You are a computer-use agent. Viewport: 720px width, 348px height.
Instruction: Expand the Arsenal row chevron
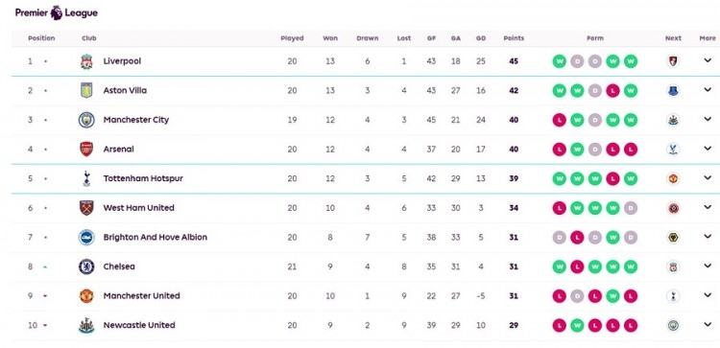[708, 149]
